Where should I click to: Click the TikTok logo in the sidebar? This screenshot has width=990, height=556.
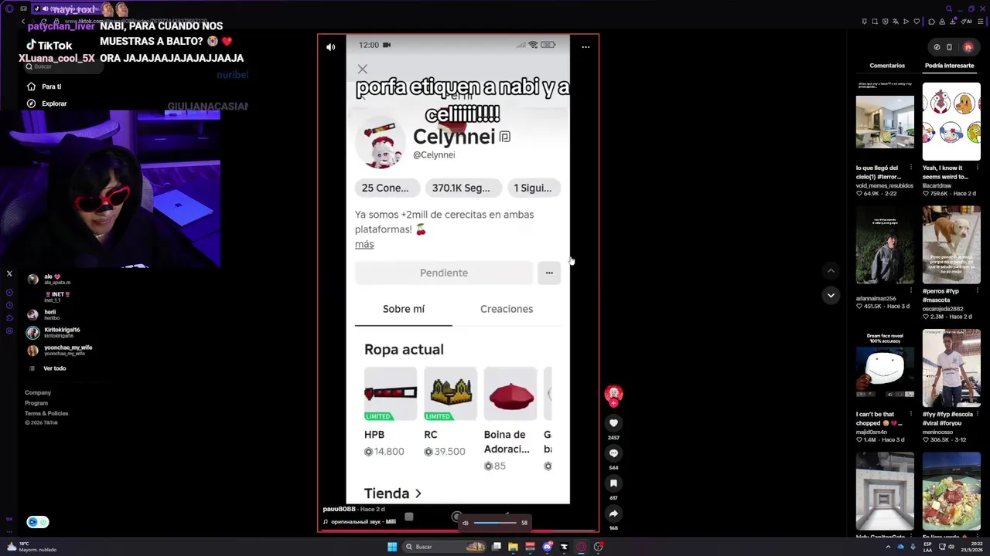click(49, 46)
